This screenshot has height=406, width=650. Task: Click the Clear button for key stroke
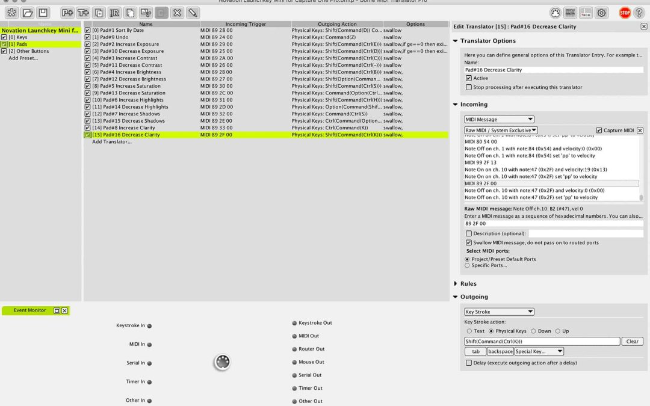[632, 342]
